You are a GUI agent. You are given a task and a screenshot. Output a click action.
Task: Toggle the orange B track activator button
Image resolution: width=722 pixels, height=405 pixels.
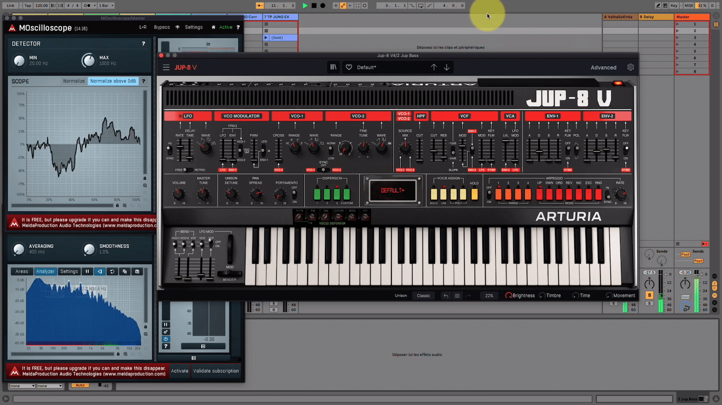point(649,295)
